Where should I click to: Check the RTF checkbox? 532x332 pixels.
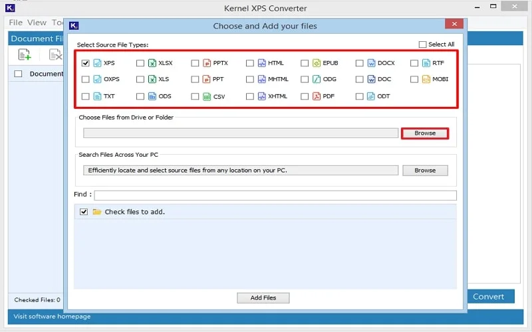pos(414,63)
